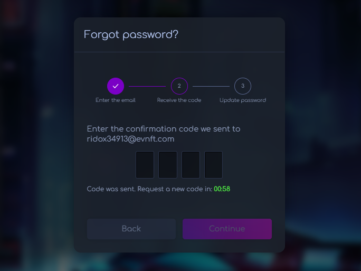
Task: Focus the second confirmation code box
Action: pyautogui.click(x=168, y=165)
